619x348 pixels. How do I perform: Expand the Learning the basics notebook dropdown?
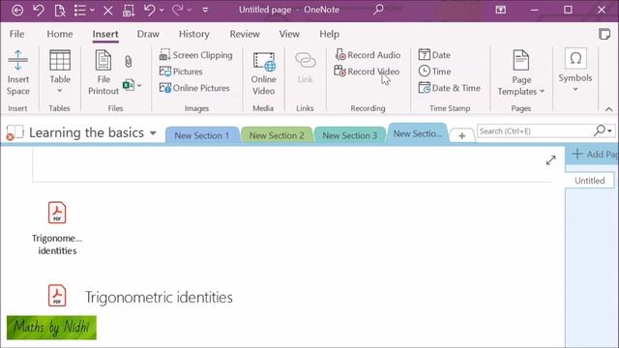pyautogui.click(x=153, y=133)
